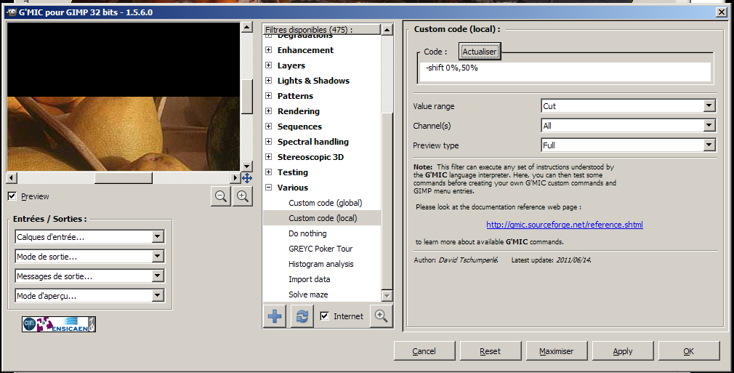Click the preview scrollbar right arrow
The height and width of the screenshot is (373, 734).
click(x=236, y=178)
